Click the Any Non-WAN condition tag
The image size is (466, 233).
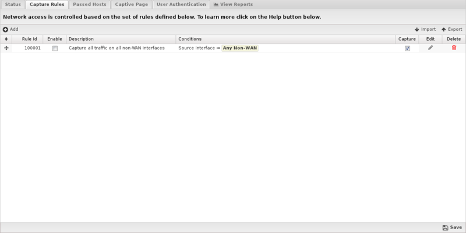240,48
